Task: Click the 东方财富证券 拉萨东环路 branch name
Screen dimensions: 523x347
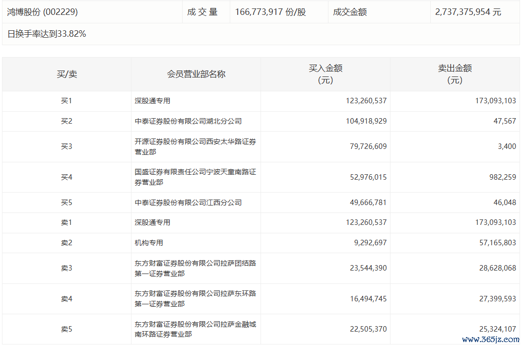Action: (195, 299)
